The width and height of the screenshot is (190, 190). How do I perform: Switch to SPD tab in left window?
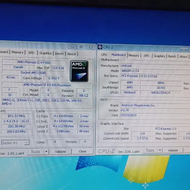coord(31,53)
